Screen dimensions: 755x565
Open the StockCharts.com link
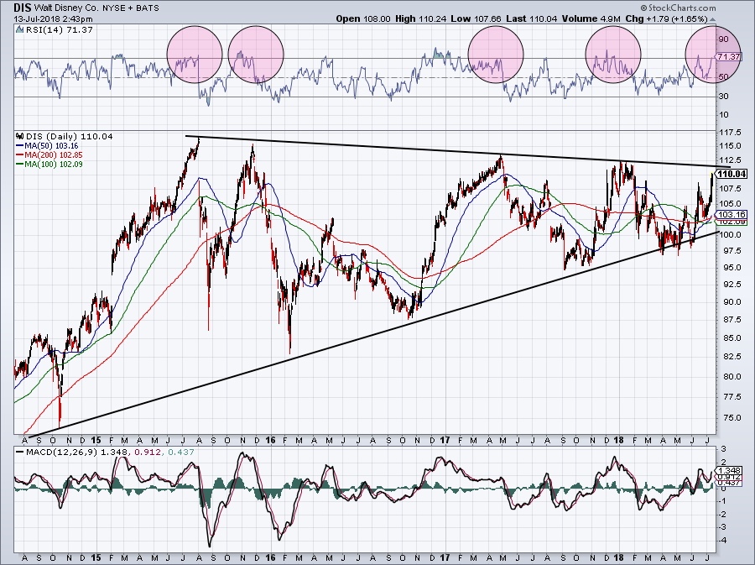[678, 8]
